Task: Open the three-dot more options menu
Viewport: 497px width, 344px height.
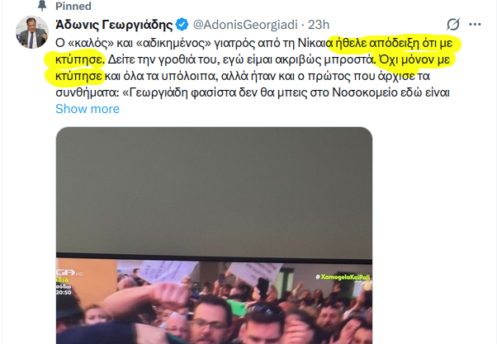Action: pos(475,25)
